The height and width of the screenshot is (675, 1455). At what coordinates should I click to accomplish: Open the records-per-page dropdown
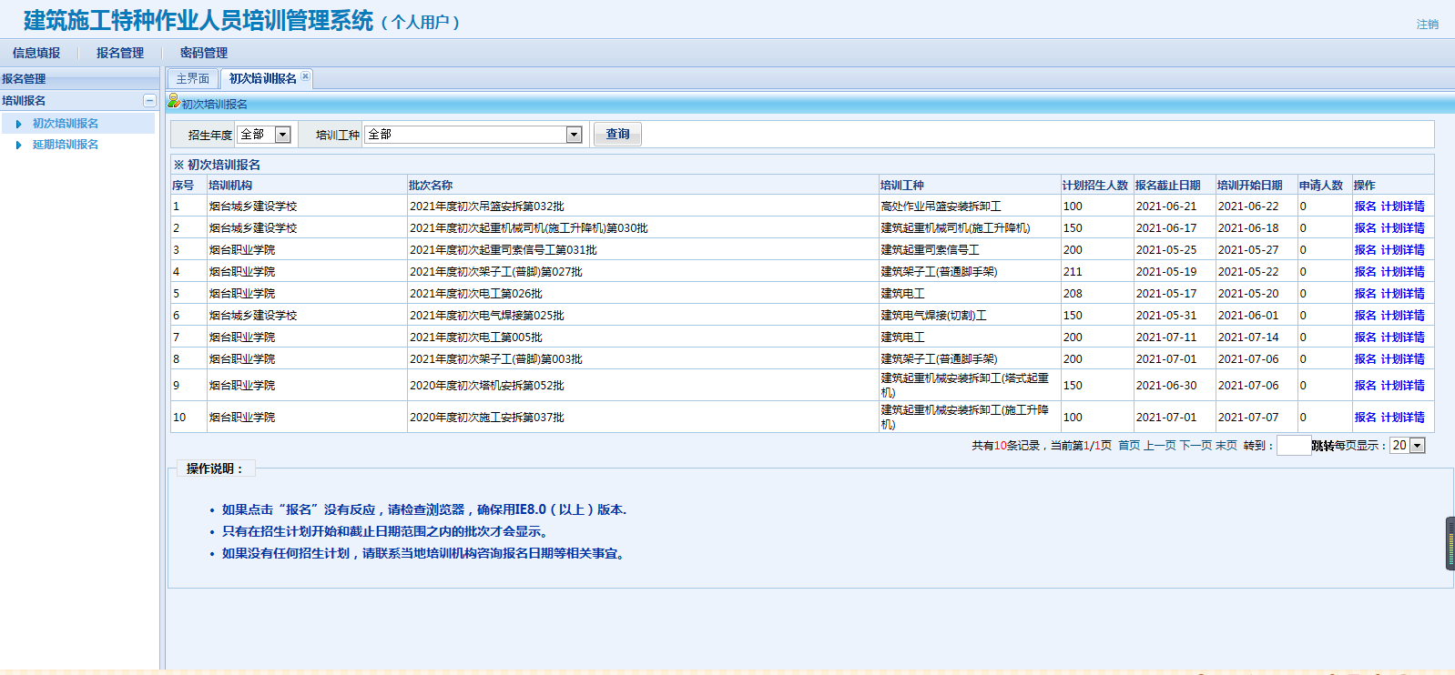click(x=1417, y=446)
